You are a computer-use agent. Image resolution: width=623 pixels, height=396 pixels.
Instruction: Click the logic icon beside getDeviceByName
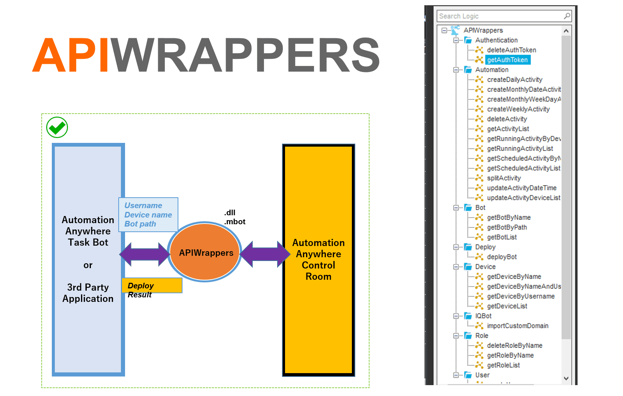point(480,276)
